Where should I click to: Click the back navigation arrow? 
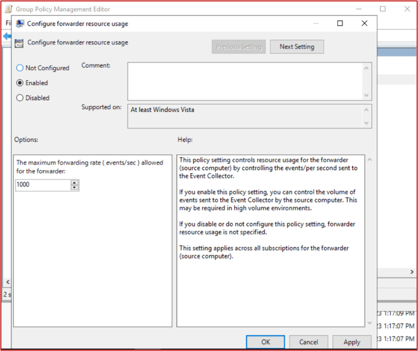6,36
